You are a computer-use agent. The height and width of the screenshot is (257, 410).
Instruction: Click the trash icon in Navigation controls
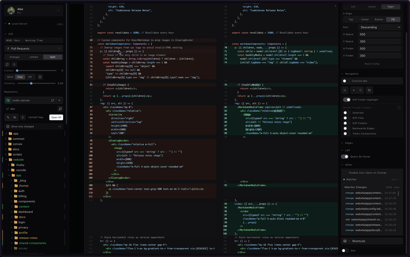[360, 90]
